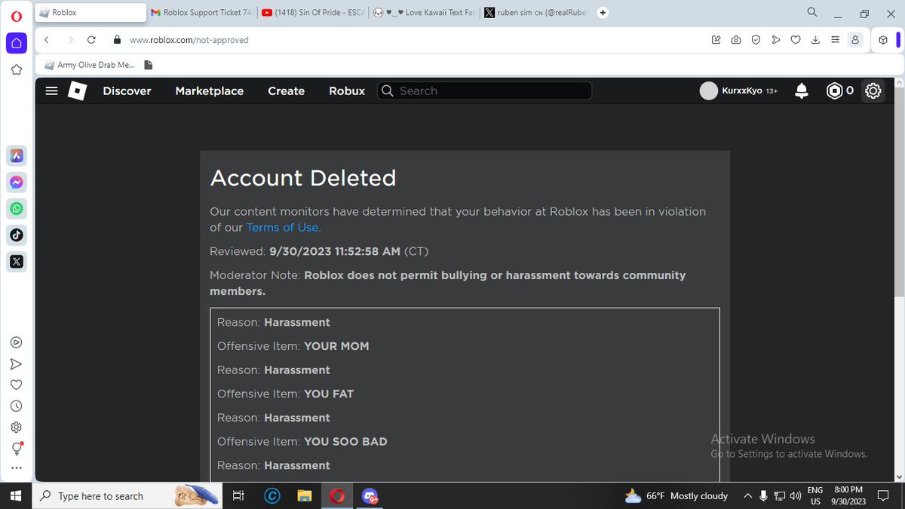
Task: Open Robux in Roblox nav
Action: coord(347,91)
